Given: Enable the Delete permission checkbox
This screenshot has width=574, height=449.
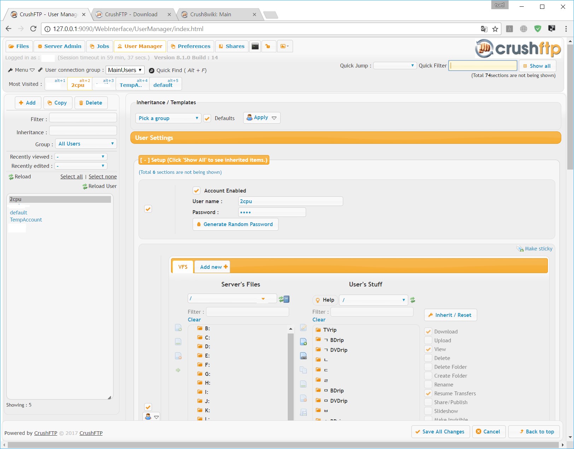Looking at the screenshot, I should [428, 358].
